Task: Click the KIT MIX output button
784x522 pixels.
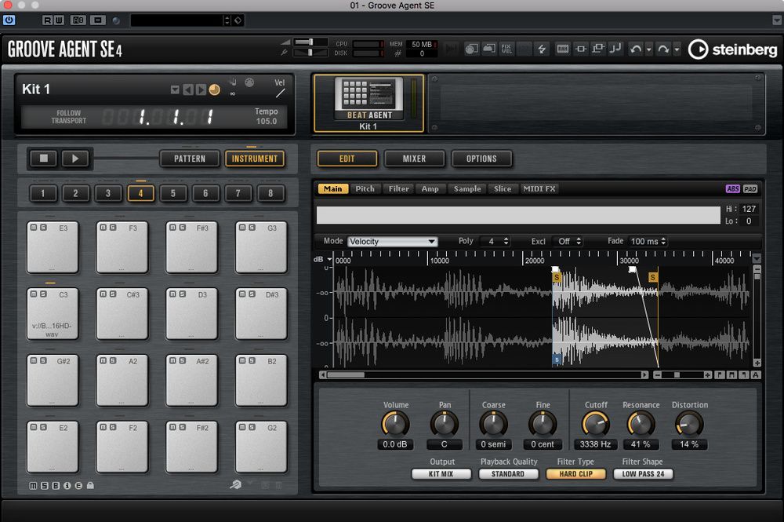Action: 441,473
